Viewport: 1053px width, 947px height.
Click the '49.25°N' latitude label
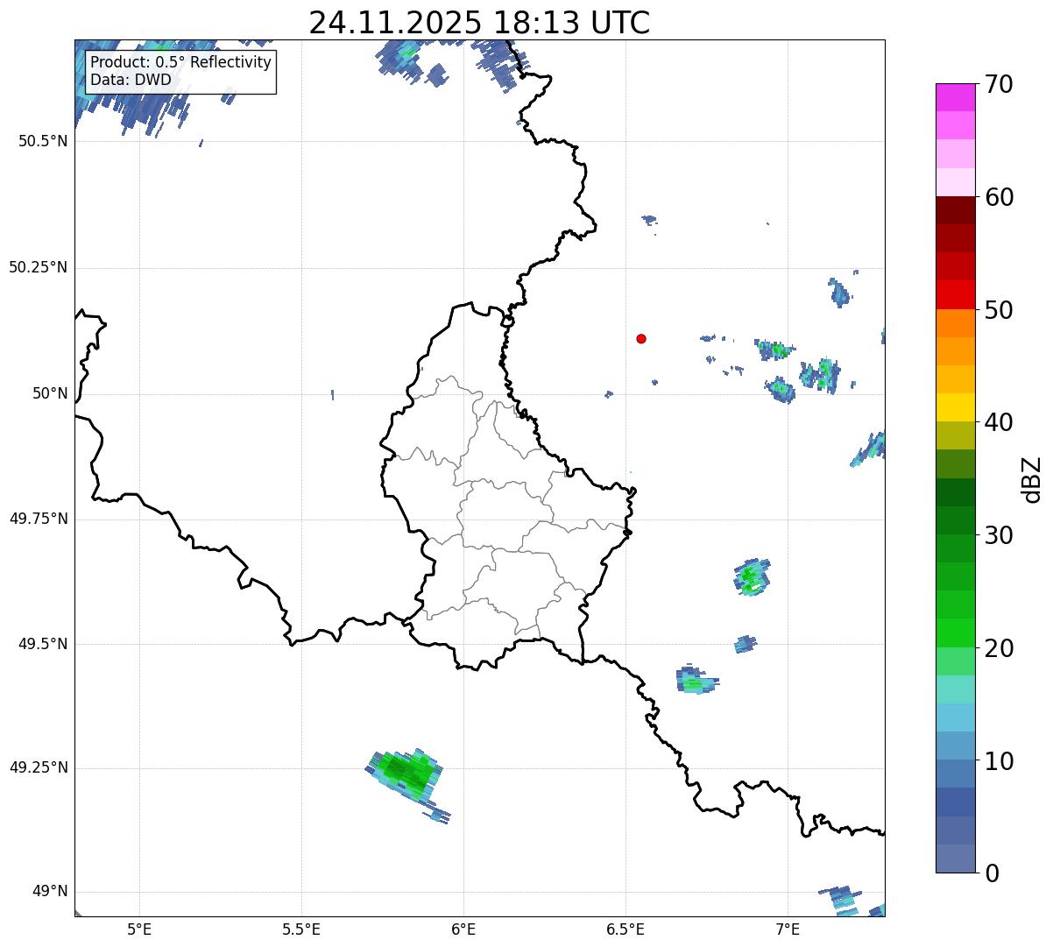click(x=38, y=768)
